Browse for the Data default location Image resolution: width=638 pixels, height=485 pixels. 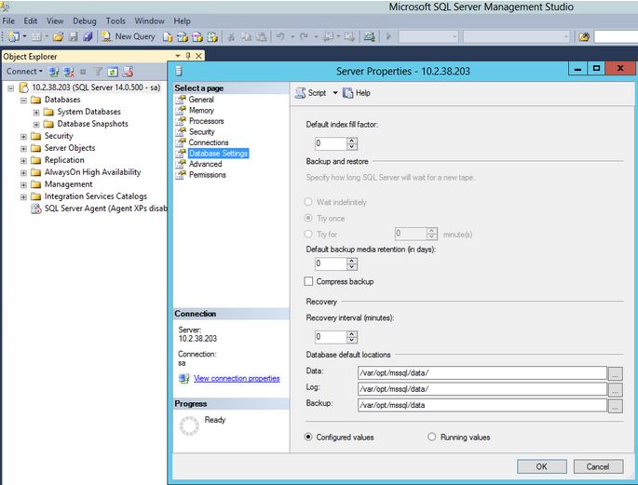click(x=615, y=372)
